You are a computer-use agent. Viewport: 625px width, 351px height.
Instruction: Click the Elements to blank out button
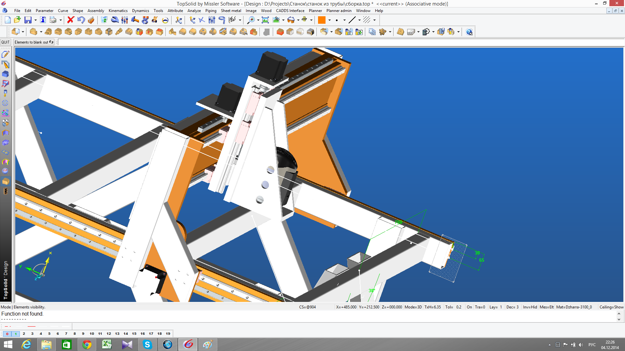[x=34, y=42]
